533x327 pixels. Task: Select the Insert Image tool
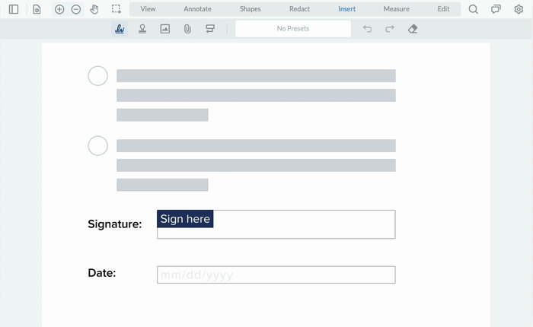pyautogui.click(x=165, y=29)
